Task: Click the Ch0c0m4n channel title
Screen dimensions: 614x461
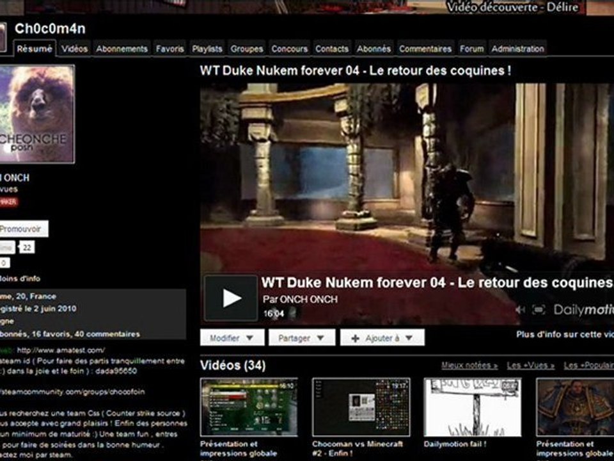Action: tap(50, 28)
